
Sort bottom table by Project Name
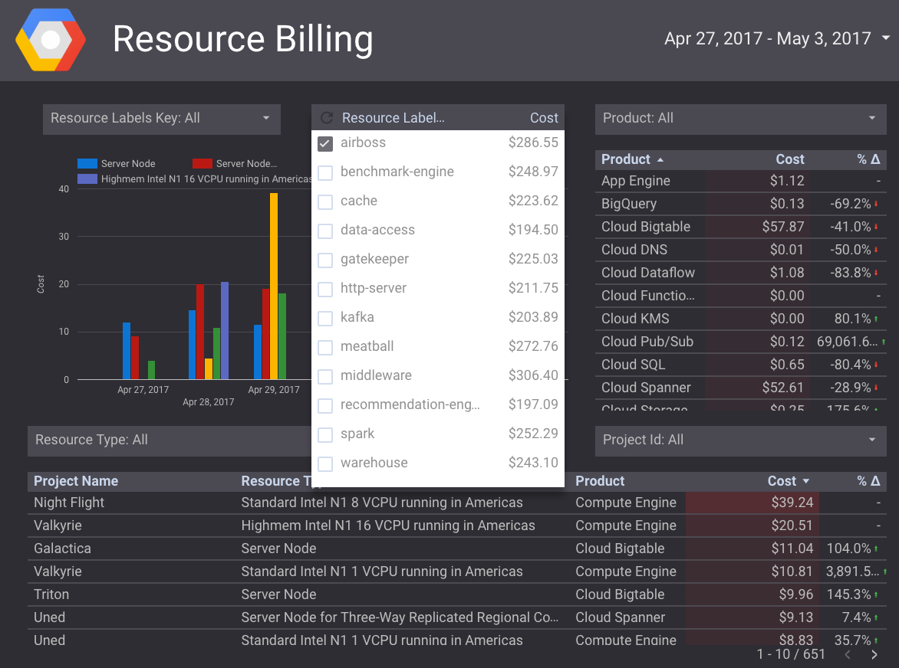76,481
